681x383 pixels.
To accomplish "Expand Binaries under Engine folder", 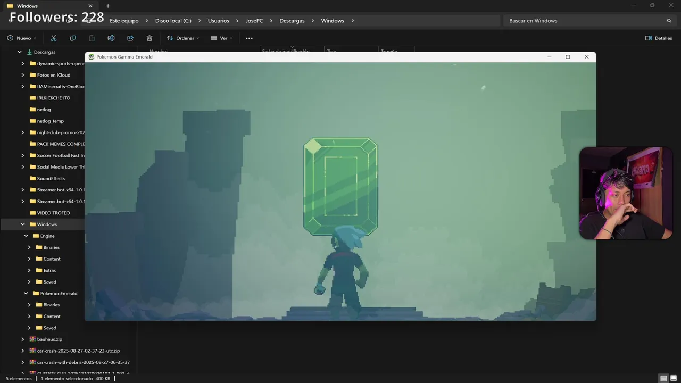I will [x=29, y=247].
